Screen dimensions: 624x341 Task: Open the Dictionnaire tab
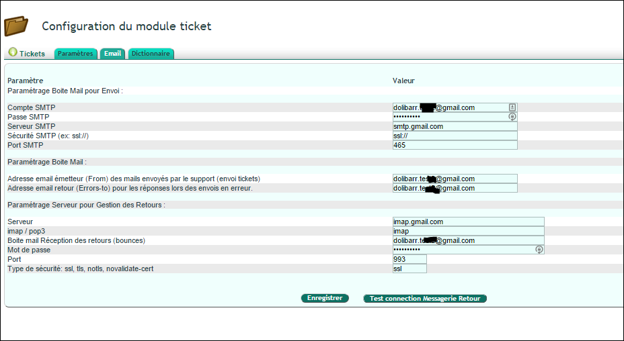click(151, 53)
